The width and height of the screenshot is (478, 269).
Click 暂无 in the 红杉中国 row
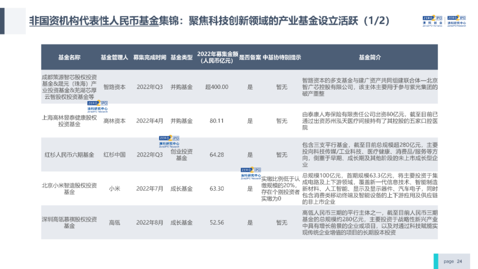[281, 155]
